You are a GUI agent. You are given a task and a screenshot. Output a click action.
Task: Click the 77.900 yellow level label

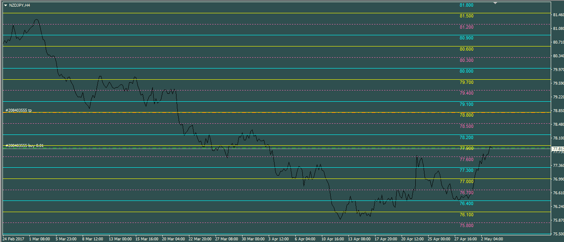[x=466, y=149]
